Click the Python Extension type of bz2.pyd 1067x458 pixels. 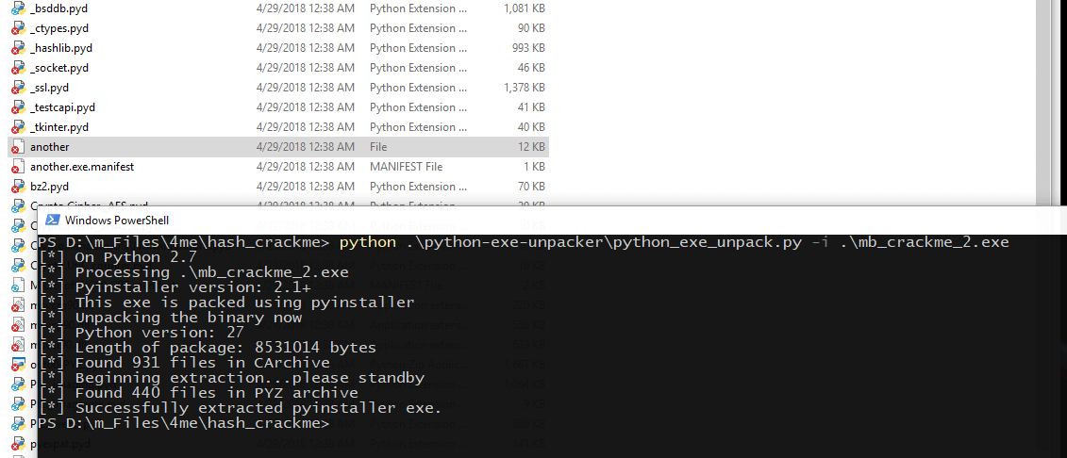pyautogui.click(x=419, y=187)
